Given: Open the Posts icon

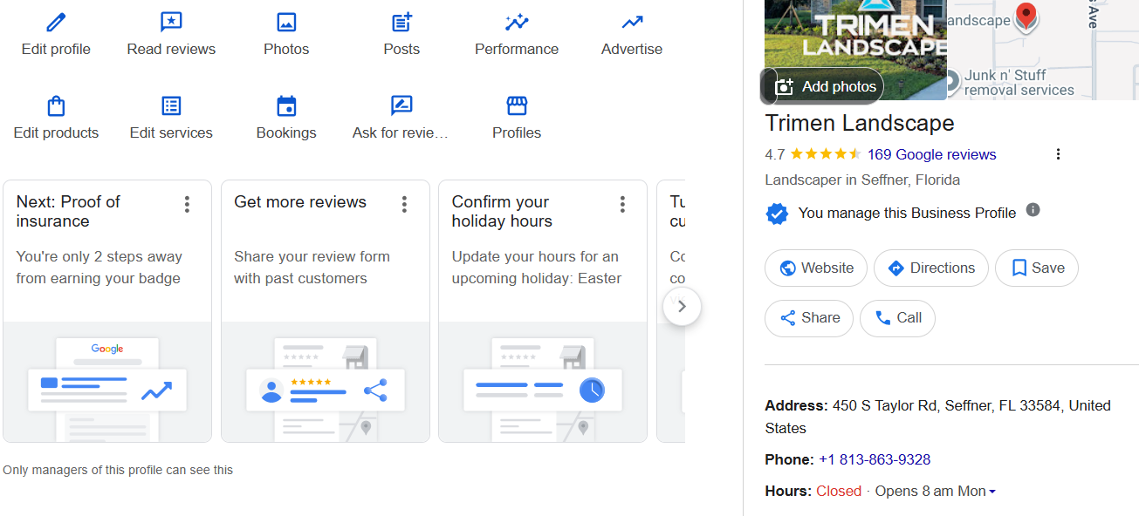Looking at the screenshot, I should [x=401, y=22].
